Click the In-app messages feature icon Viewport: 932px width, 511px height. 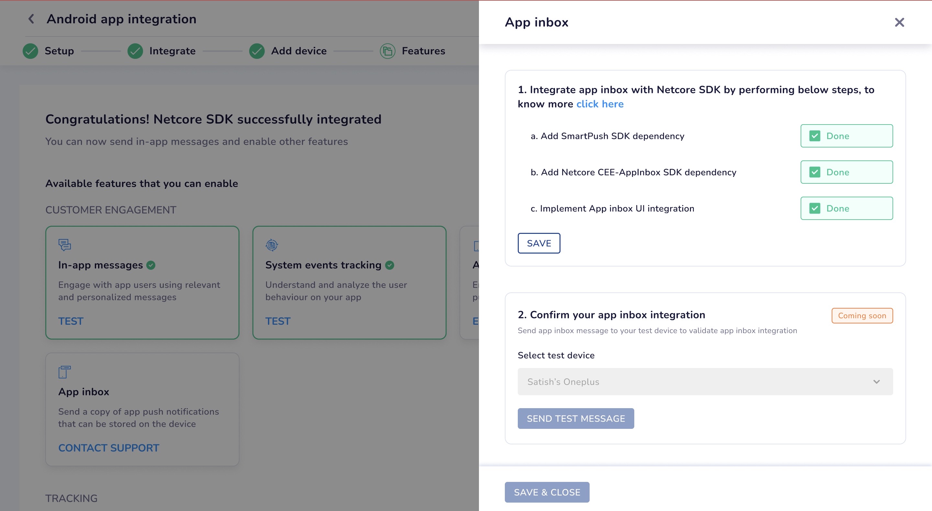coord(64,245)
